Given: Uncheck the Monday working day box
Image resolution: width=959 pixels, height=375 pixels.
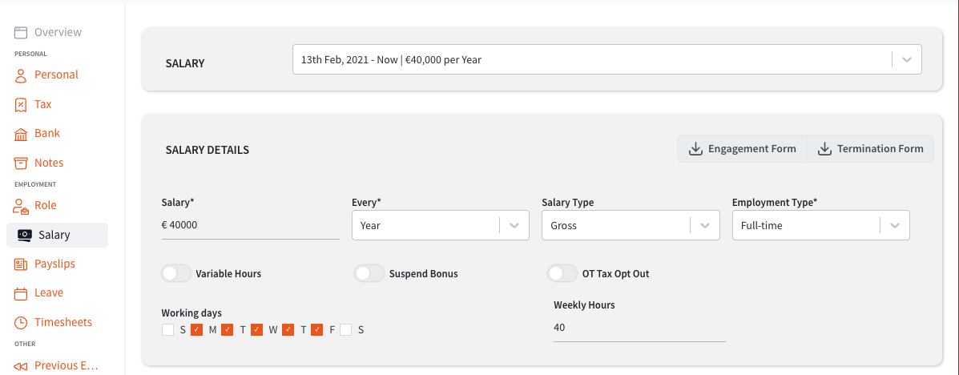Looking at the screenshot, I should 197,330.
